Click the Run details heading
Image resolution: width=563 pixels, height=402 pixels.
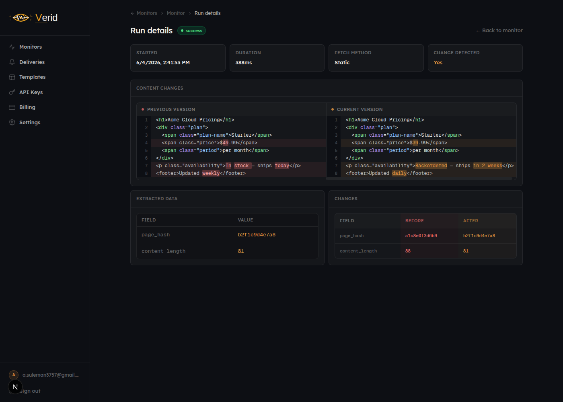click(x=152, y=31)
